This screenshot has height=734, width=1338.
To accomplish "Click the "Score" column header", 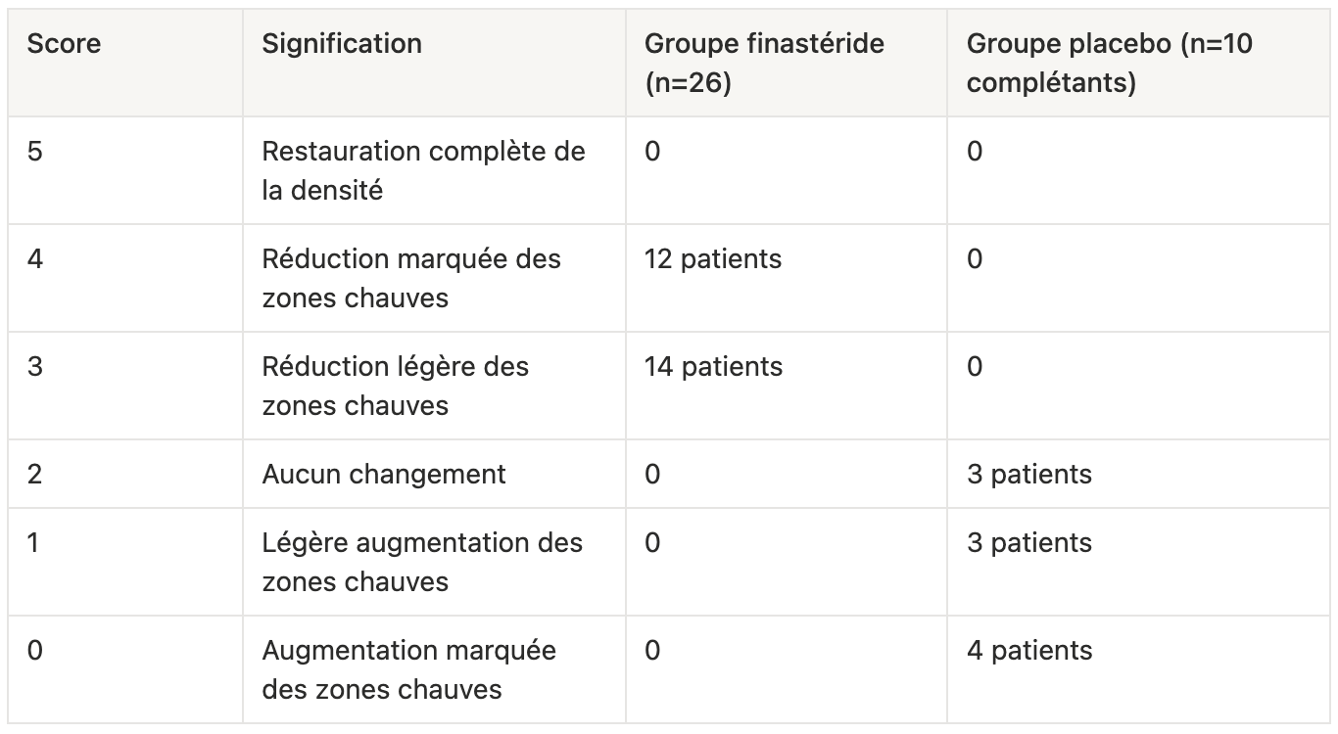I will tap(64, 44).
